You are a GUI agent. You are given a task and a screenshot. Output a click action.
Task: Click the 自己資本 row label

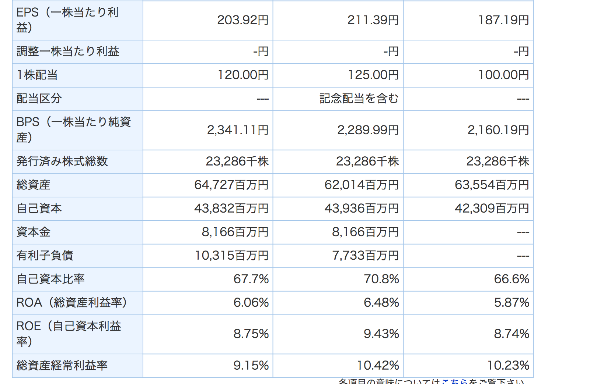[39, 209]
